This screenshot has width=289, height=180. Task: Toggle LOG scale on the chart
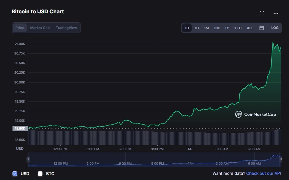pos(274,28)
